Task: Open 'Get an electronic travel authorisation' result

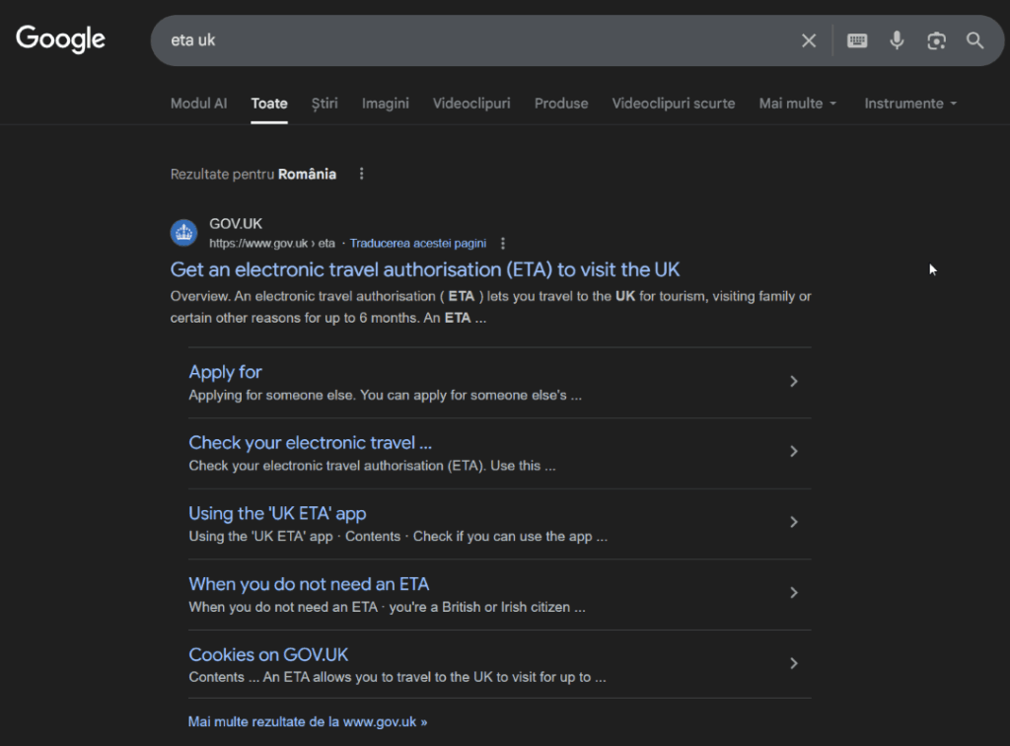Action: pos(425,269)
